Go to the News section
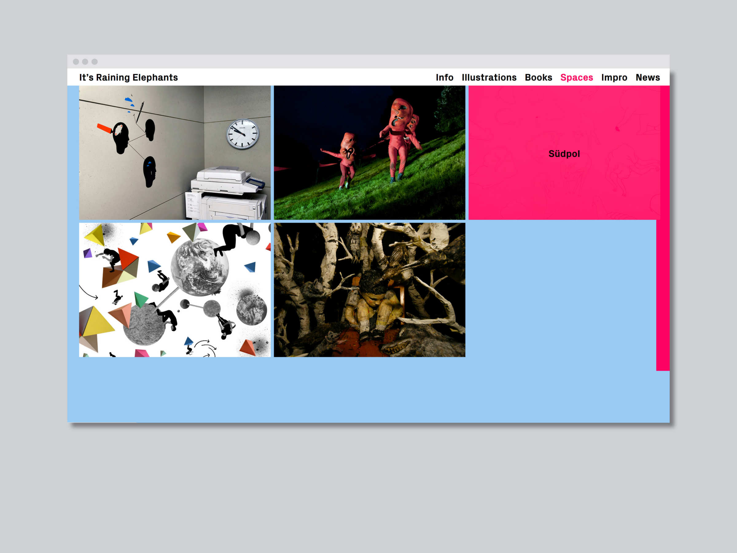This screenshot has width=737, height=553. click(647, 77)
